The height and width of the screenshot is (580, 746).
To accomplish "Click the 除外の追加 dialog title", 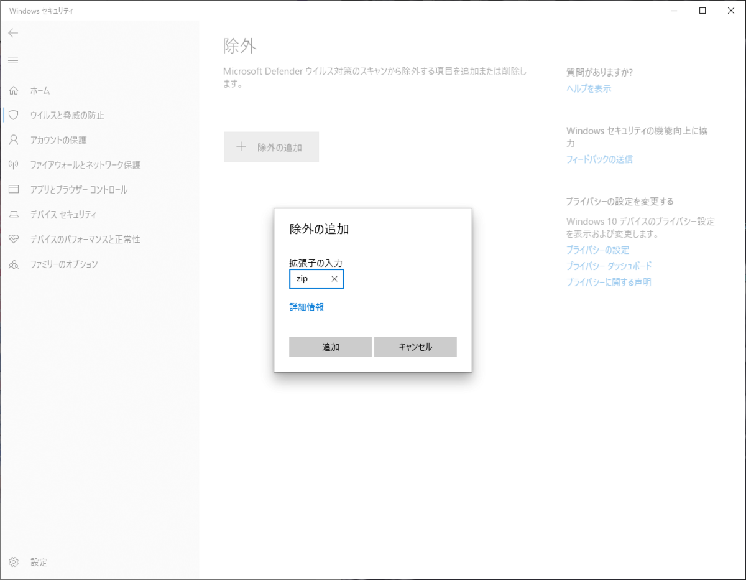I will 319,228.
